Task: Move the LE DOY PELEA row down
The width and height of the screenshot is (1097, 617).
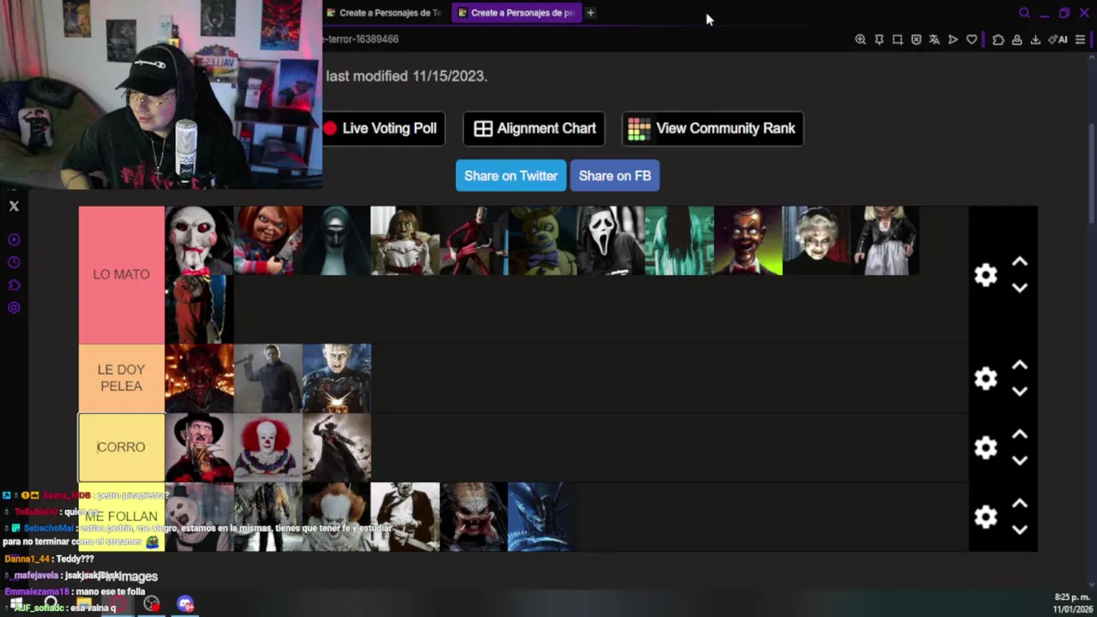Action: click(x=1020, y=392)
